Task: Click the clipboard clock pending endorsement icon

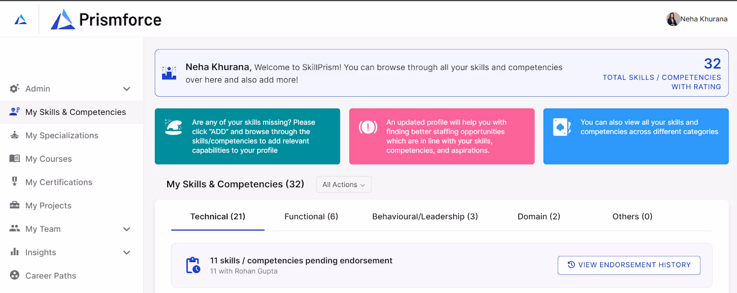Action: 193,265
